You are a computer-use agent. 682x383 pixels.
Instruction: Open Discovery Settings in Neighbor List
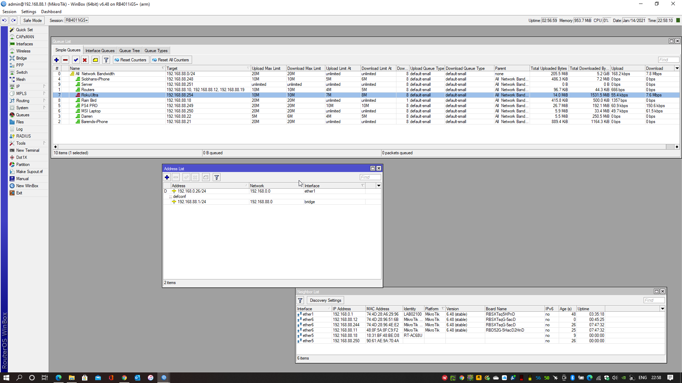(325, 300)
